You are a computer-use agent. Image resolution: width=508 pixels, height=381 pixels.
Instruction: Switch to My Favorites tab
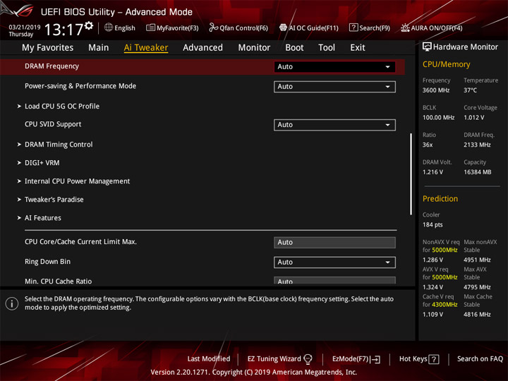(x=48, y=48)
